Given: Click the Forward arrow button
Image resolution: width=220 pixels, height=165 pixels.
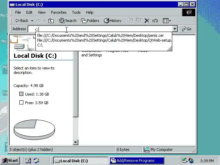Looking at the screenshot, I should (38, 21).
